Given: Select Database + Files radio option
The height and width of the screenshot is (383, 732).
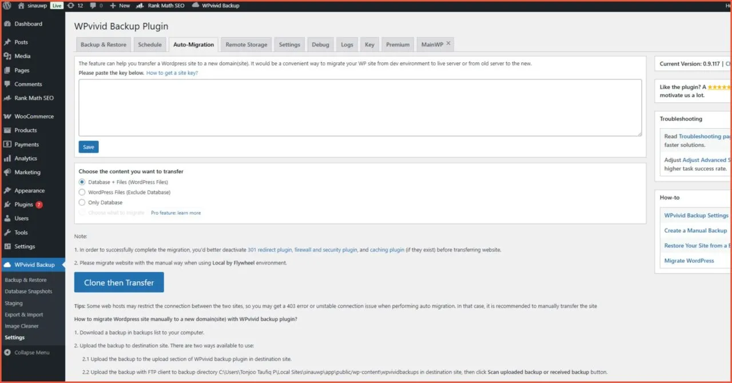Looking at the screenshot, I should pos(82,182).
